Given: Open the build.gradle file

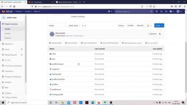Looking at the screenshot, I should [x=56, y=74].
